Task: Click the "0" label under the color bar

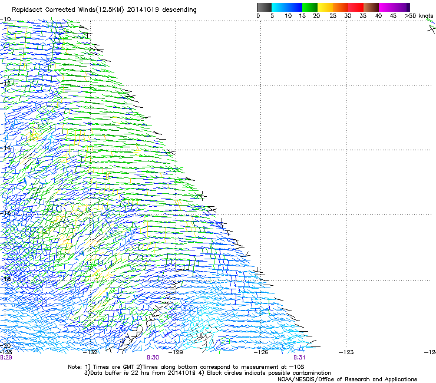Action: 258,16
